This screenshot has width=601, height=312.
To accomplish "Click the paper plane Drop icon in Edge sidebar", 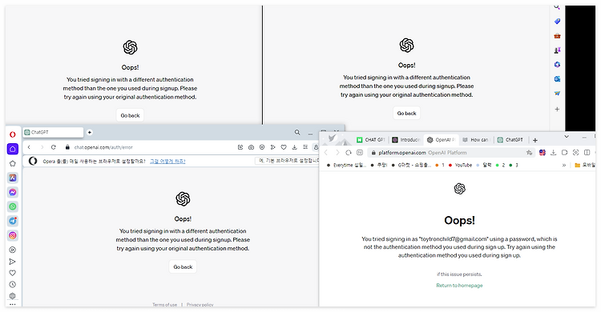I will point(557,93).
